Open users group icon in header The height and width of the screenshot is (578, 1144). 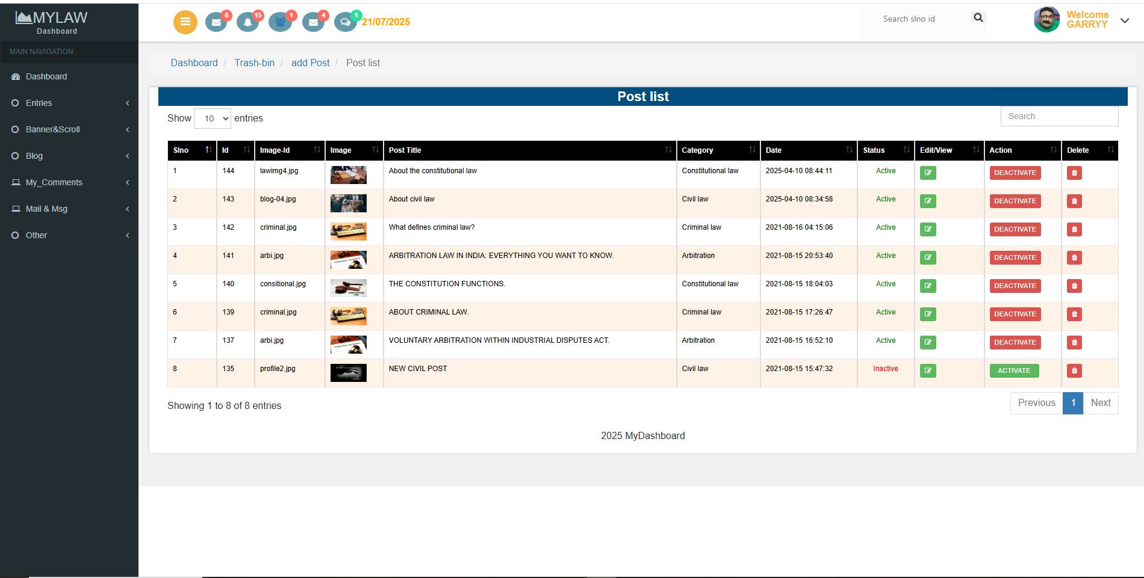point(280,22)
